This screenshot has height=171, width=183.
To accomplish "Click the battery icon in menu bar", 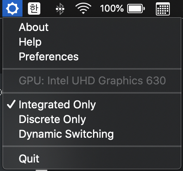I will [x=136, y=9].
